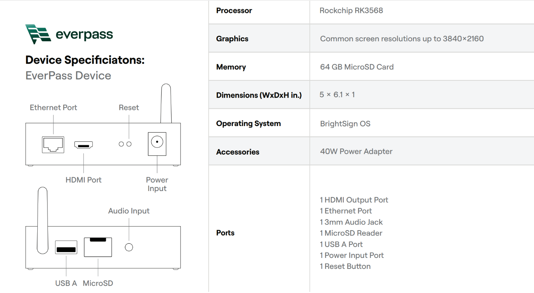The height and width of the screenshot is (293, 534).
Task: Click the BrightSign OS value
Action: (345, 123)
